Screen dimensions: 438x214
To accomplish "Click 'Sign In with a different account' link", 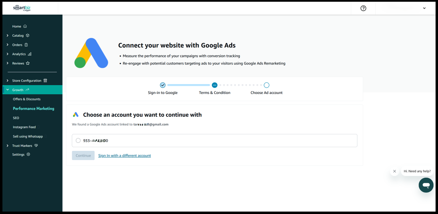I will (x=124, y=155).
